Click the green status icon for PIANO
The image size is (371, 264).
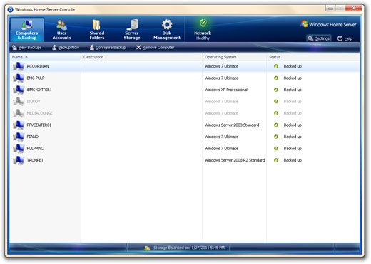276,137
